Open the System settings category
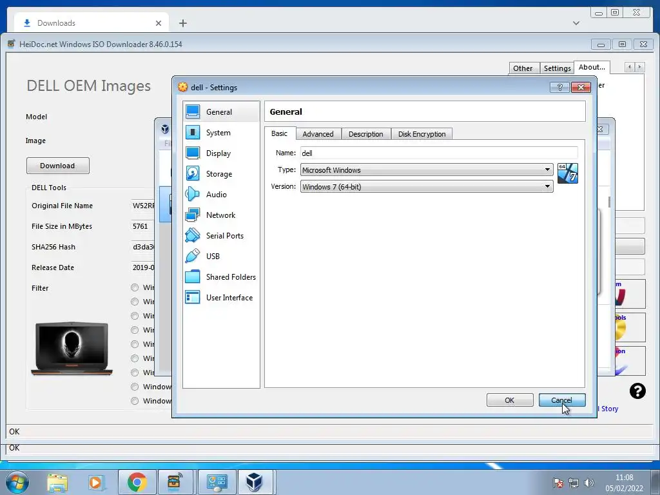 [x=221, y=133]
